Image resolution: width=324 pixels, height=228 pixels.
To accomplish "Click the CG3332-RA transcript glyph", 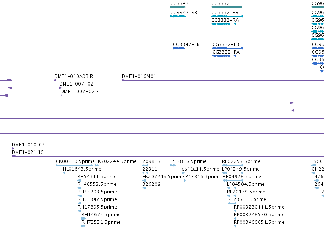I will 223,24.
